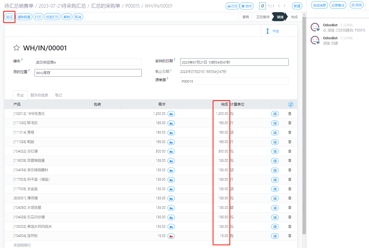The height and width of the screenshot is (248, 369).
Task: Click 添加明细行 to add a line
Action: (x=22, y=245)
